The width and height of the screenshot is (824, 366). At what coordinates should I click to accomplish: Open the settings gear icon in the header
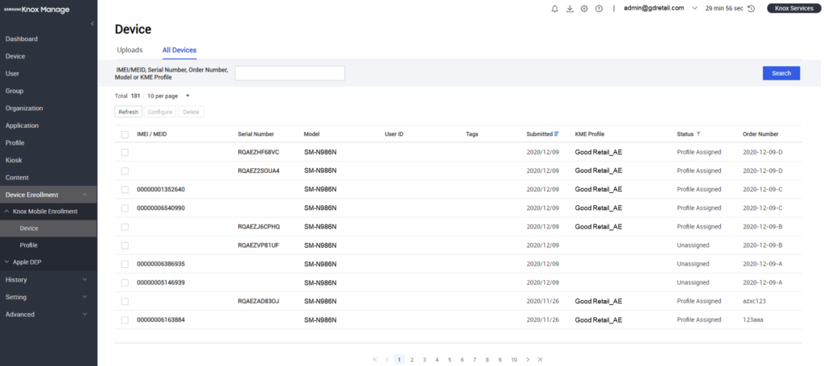pyautogui.click(x=584, y=9)
